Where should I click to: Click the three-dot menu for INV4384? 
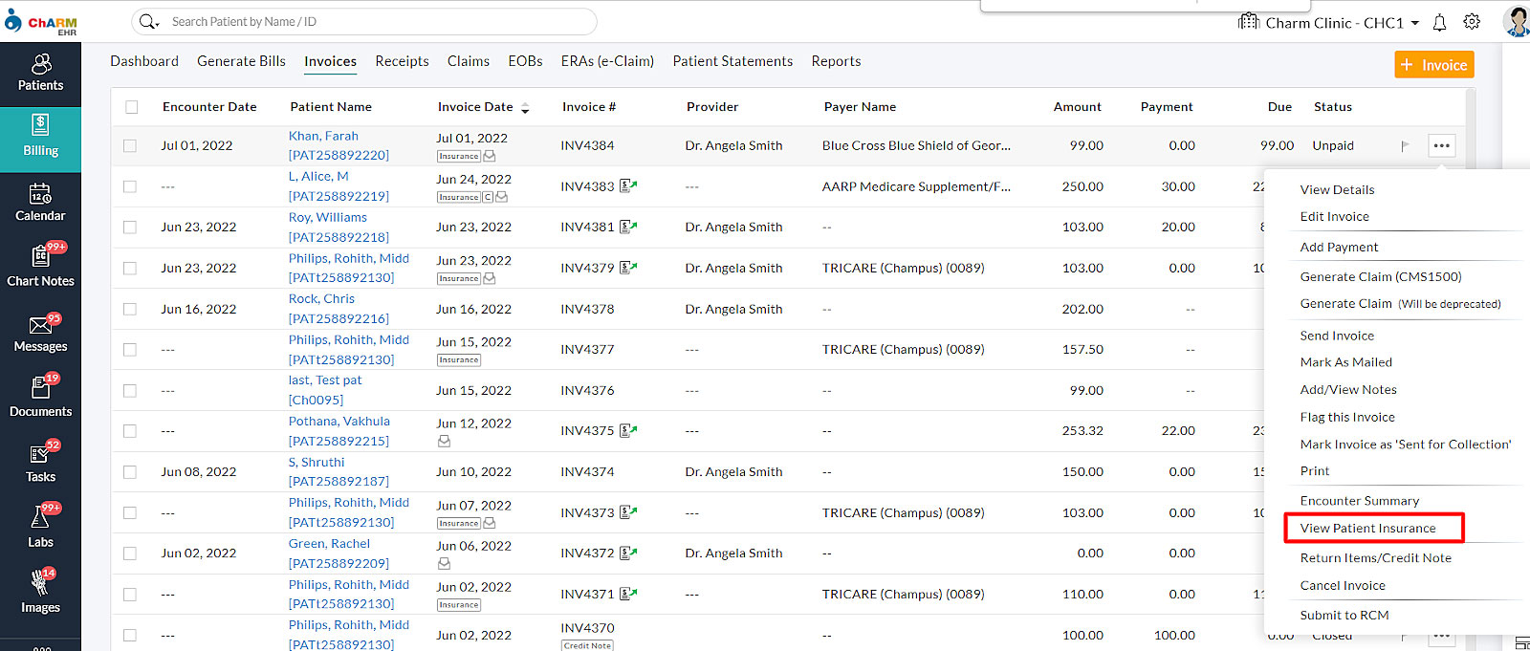pyautogui.click(x=1441, y=146)
